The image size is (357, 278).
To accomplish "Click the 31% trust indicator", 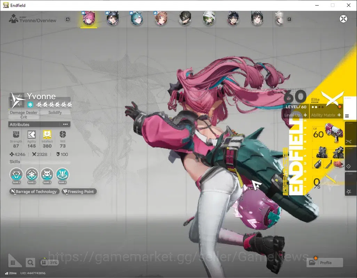I will point(49,263).
